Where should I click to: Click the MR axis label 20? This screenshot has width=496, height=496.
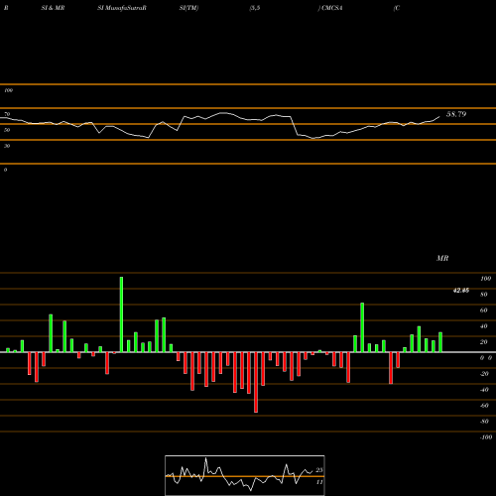pyautogui.click(x=484, y=342)
